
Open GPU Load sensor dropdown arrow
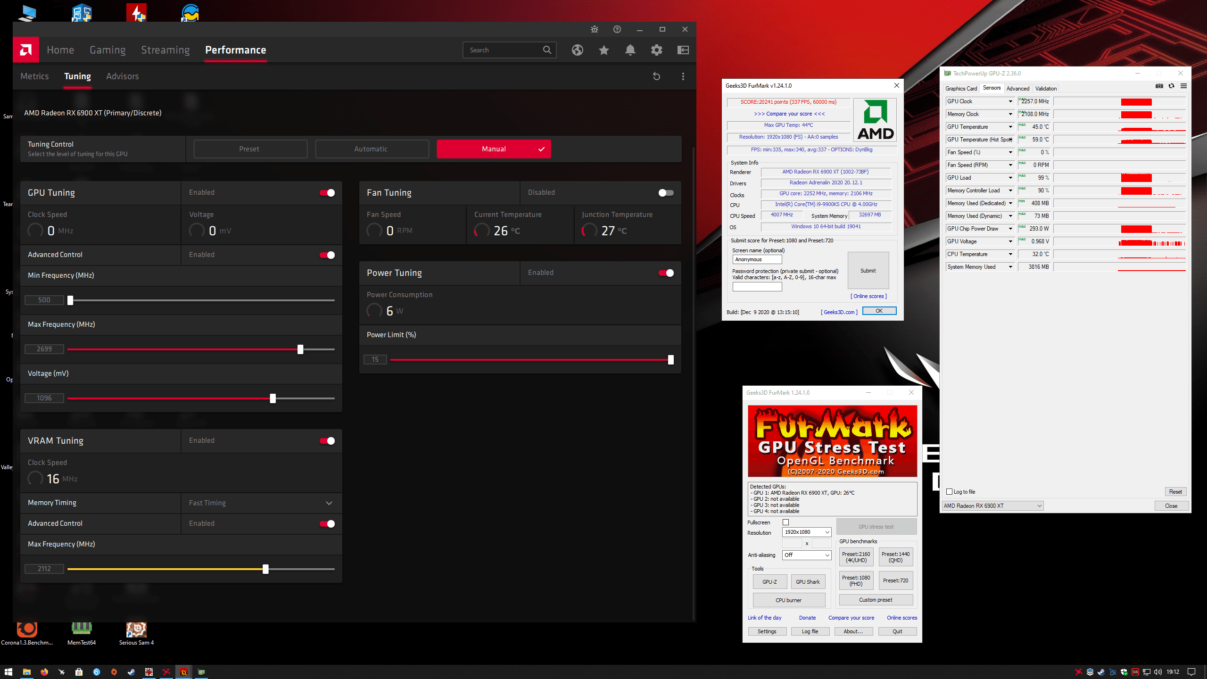[x=1010, y=178]
